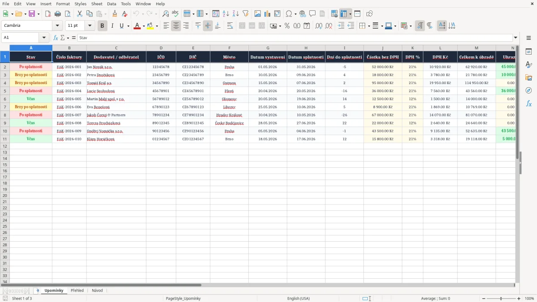Viewport: 537px width, 302px height.
Task: Select cell FAK-2026-005
Action: click(69, 99)
